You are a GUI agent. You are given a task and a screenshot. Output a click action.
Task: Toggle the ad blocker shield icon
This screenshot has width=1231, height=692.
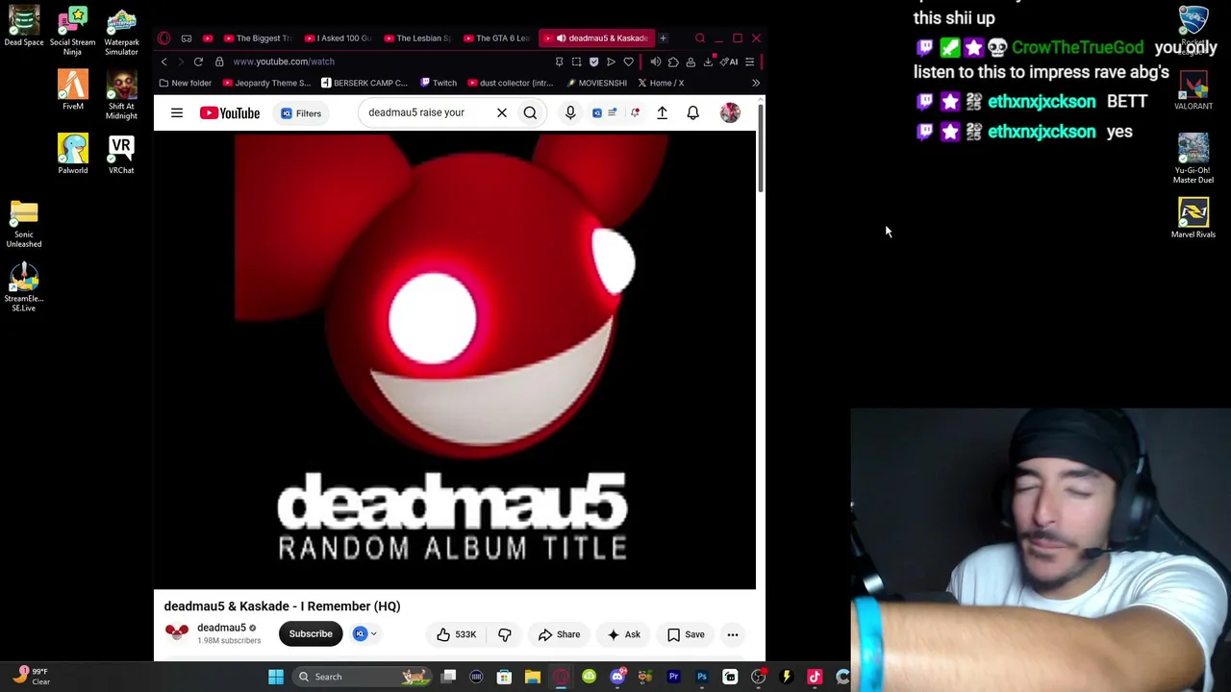click(593, 62)
